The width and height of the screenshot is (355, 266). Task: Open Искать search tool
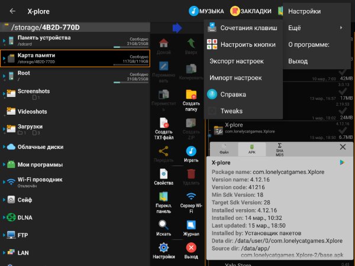pos(163,228)
